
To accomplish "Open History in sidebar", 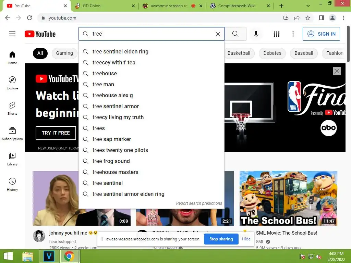I will [x=12, y=184].
